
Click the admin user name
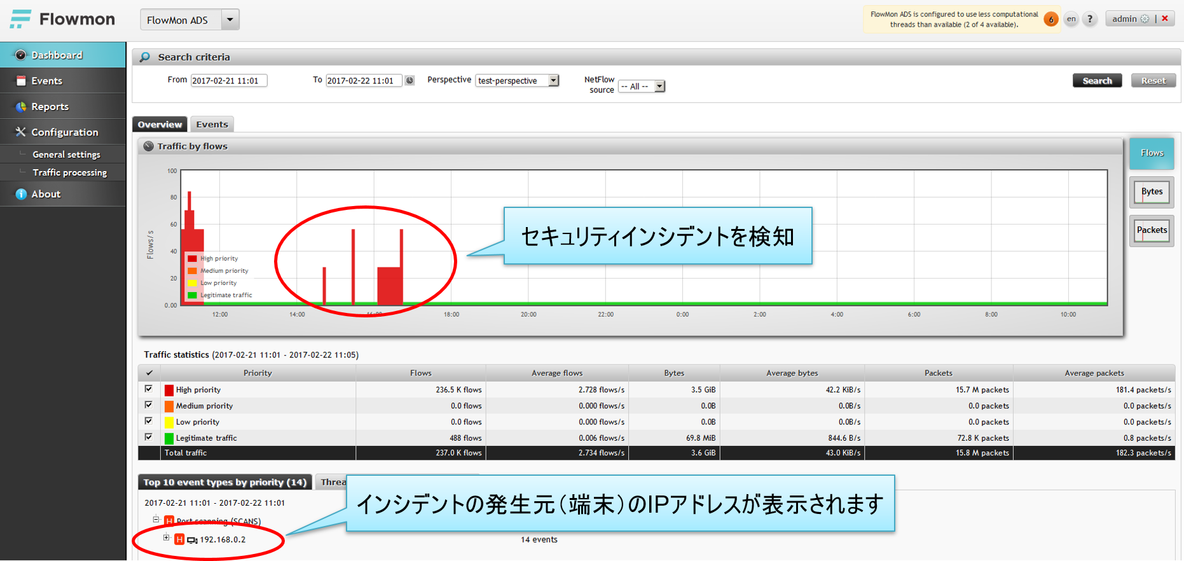pyautogui.click(x=1124, y=19)
